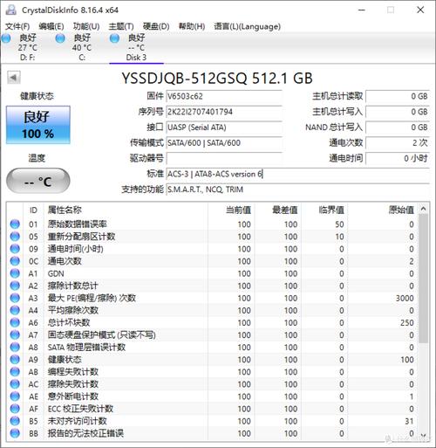Click status icon for BB 报告的无法校正错误
436x448 pixels.
(15, 433)
